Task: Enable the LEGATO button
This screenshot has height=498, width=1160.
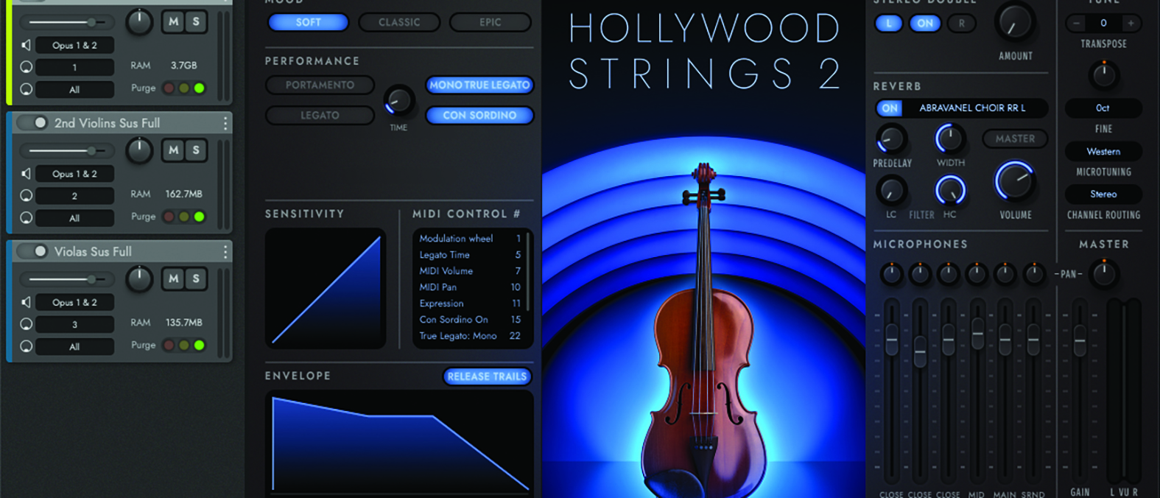Action: 320,116
